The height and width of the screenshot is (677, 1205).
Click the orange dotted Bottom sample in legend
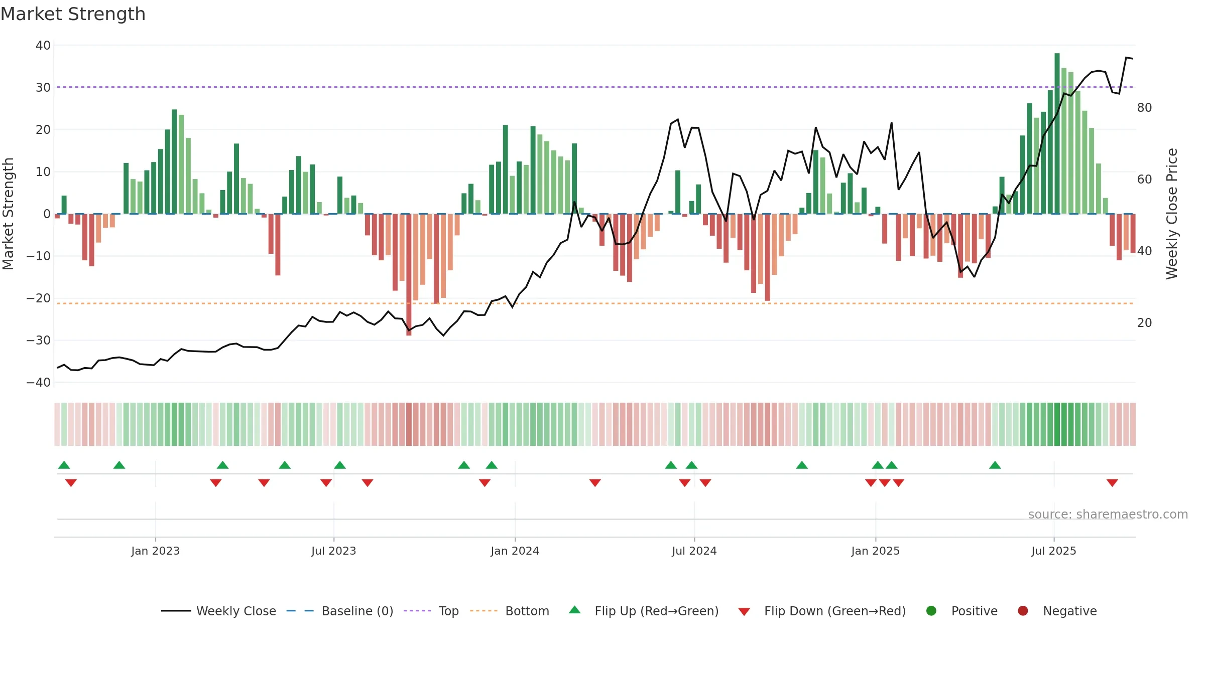(x=484, y=611)
